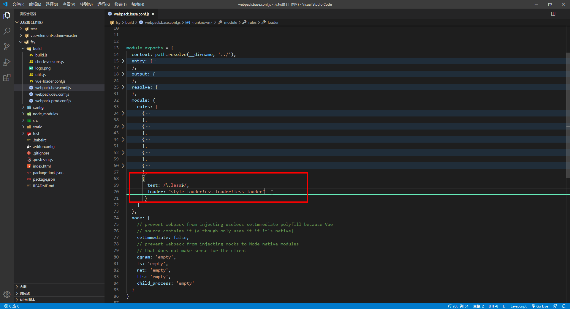Expand the vue-element-admin-master folder
The height and width of the screenshot is (309, 570).
coord(59,35)
